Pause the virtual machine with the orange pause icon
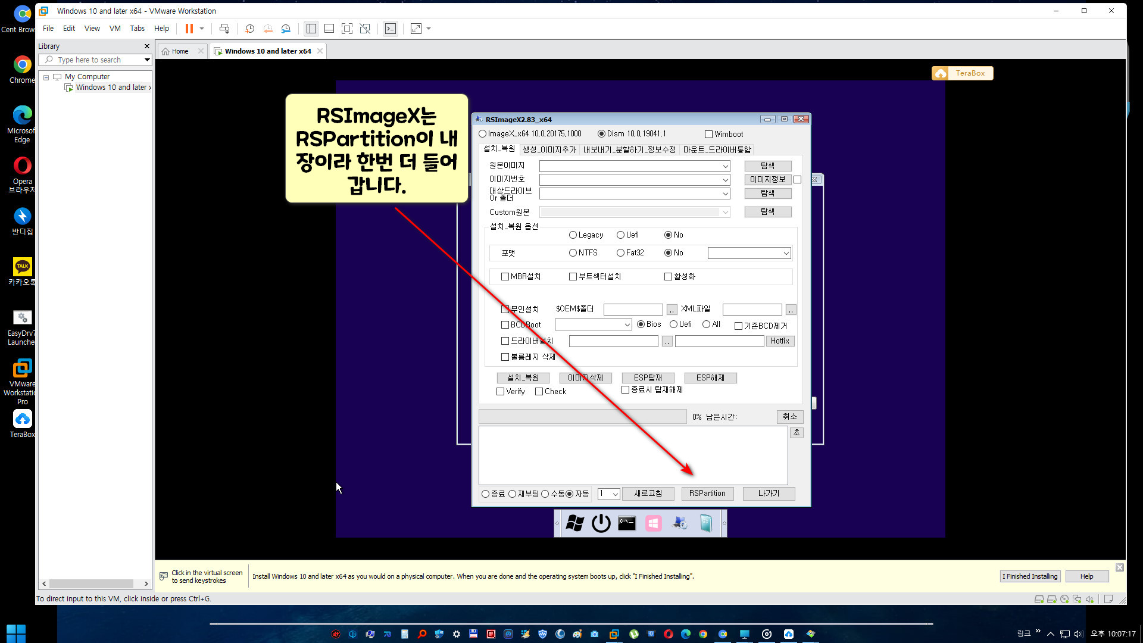The height and width of the screenshot is (643, 1143). [189, 29]
